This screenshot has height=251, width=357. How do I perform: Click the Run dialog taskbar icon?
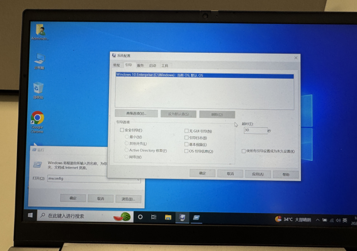click(196, 218)
